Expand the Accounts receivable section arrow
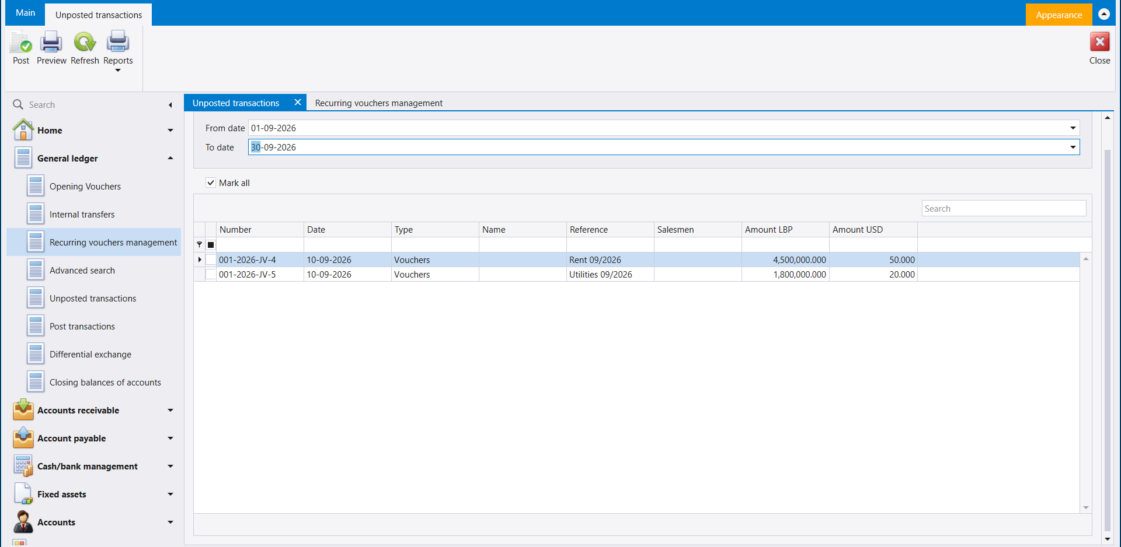The image size is (1121, 547). [170, 410]
